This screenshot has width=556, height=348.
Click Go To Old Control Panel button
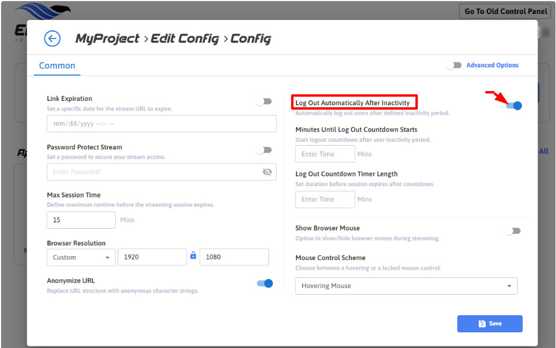(x=506, y=11)
